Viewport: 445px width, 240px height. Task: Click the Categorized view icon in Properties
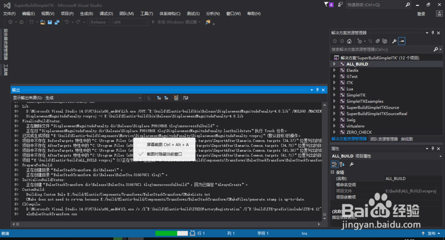tap(334, 164)
